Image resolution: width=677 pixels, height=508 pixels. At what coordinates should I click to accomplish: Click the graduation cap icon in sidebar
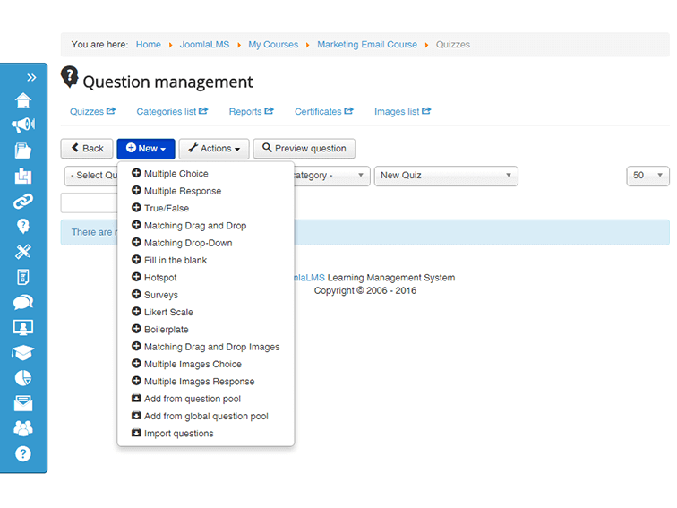coord(23,353)
